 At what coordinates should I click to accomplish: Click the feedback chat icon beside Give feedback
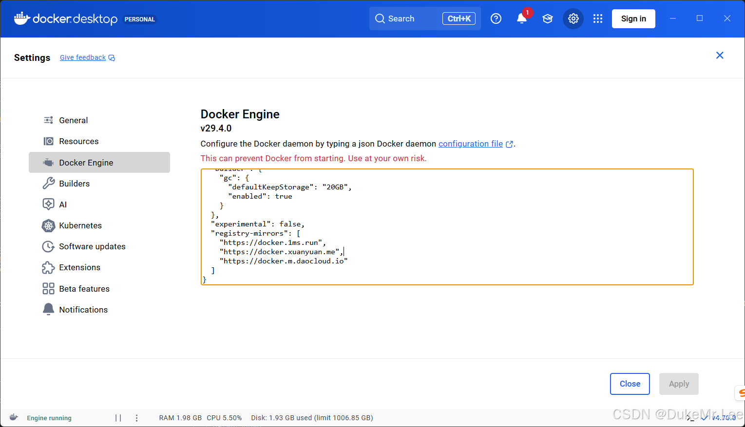[x=112, y=58]
